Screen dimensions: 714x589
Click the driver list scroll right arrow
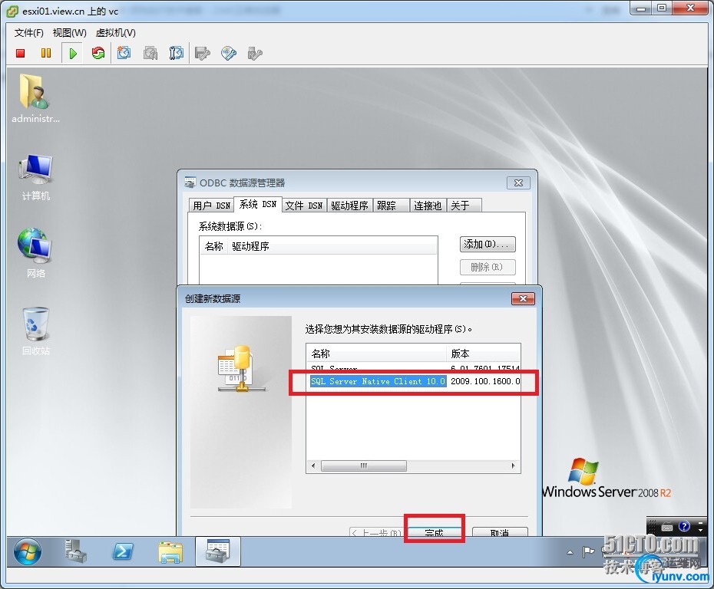(x=513, y=466)
